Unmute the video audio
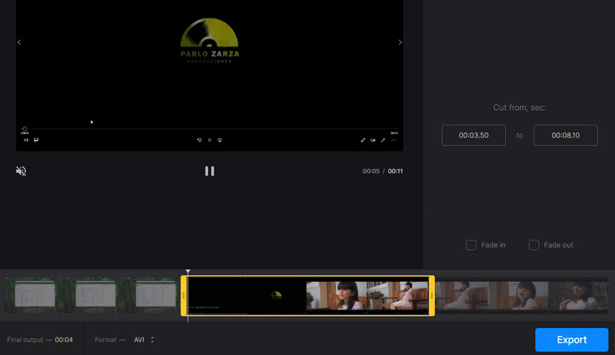Image resolution: width=615 pixels, height=355 pixels. tap(22, 171)
